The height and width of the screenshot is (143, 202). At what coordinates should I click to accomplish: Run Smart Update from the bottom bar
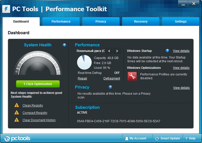(167, 138)
